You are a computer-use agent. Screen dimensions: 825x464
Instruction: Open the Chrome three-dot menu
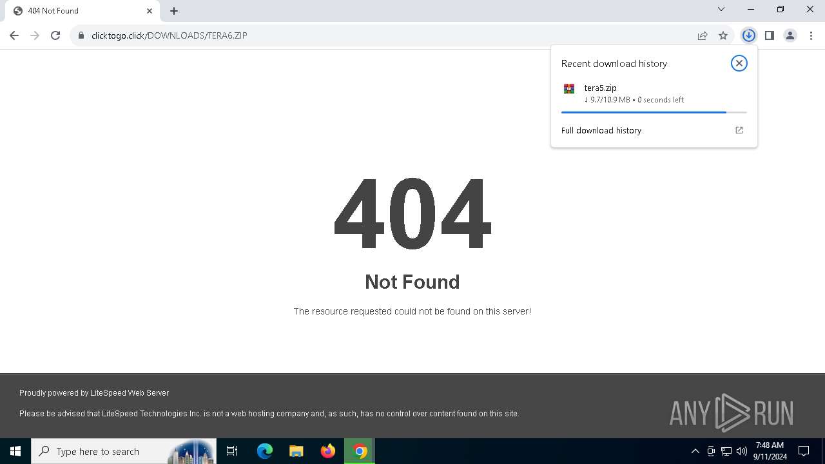(811, 35)
